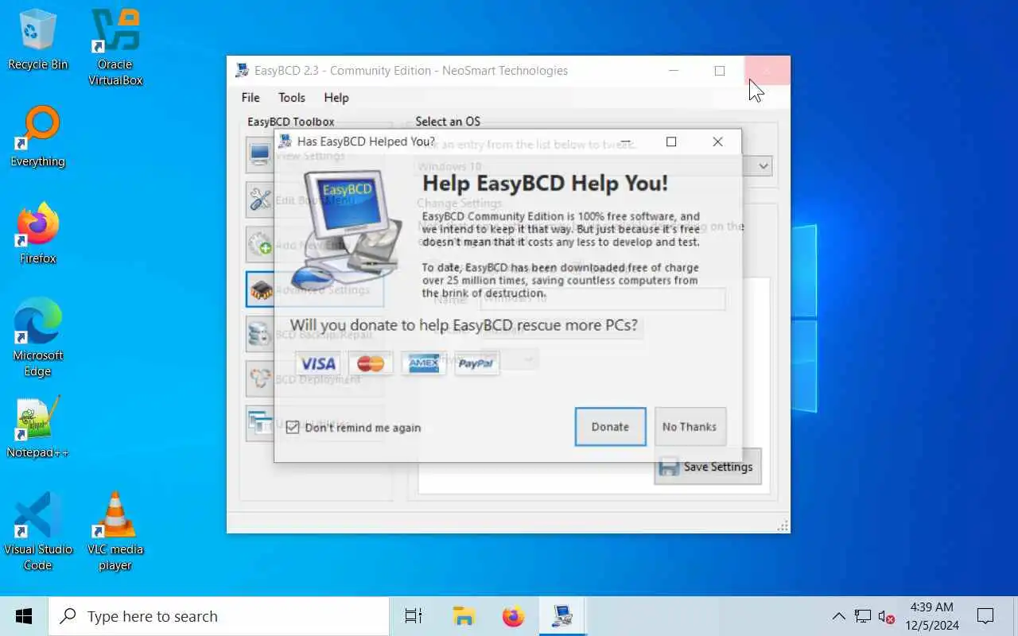Click muted volume tray icon
The height and width of the screenshot is (636, 1018).
click(887, 616)
